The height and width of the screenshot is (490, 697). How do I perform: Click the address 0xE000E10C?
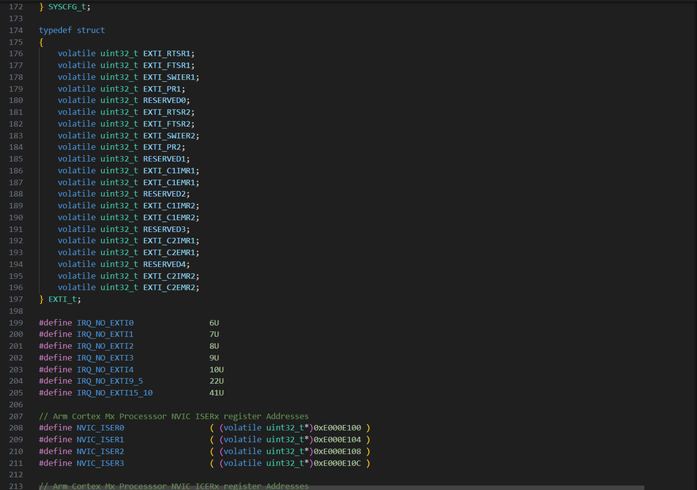pyautogui.click(x=338, y=463)
